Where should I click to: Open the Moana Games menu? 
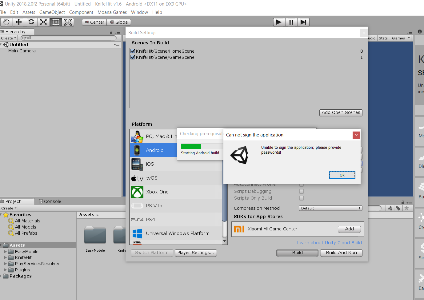(112, 12)
